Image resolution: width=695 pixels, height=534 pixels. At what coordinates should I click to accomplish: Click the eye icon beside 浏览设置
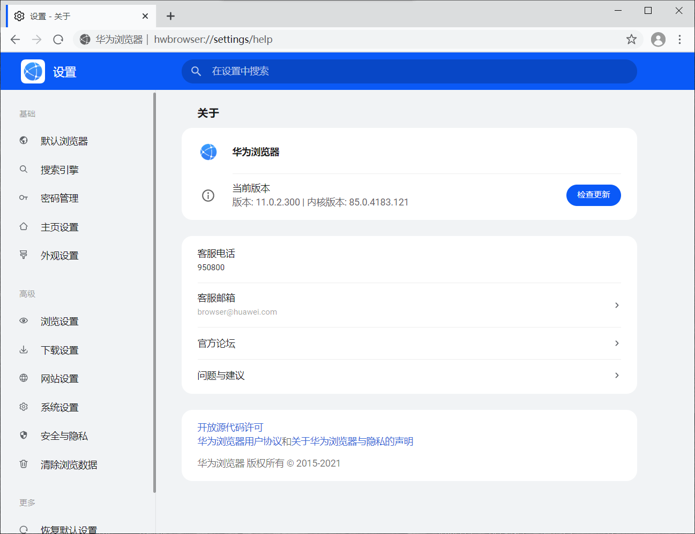pos(24,321)
